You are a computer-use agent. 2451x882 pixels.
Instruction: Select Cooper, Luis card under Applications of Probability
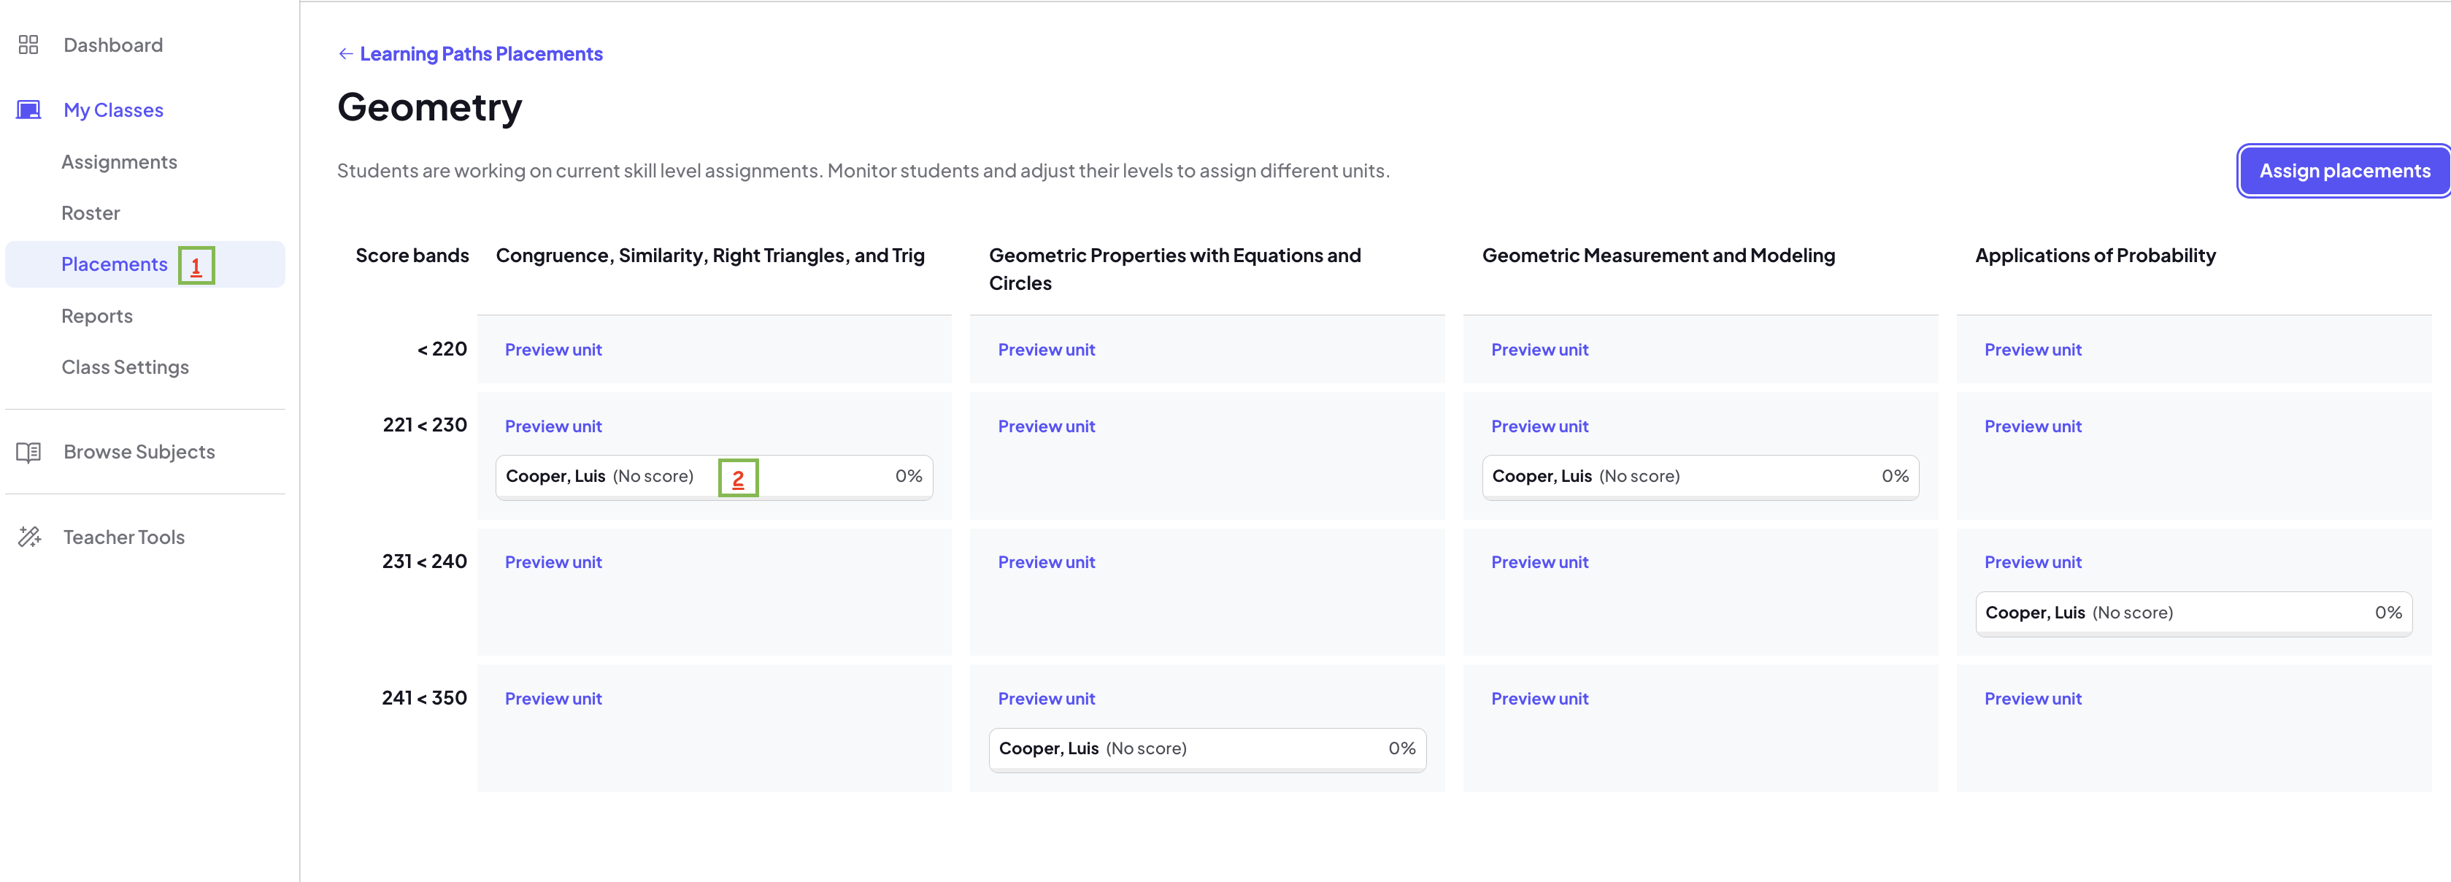(2193, 613)
